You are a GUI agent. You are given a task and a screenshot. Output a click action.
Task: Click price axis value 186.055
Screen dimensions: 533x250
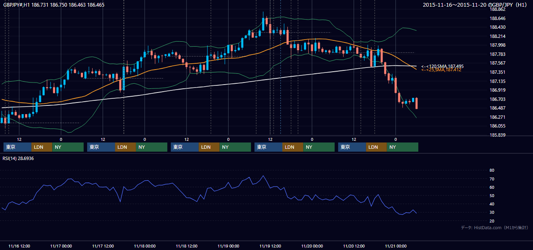498,126
